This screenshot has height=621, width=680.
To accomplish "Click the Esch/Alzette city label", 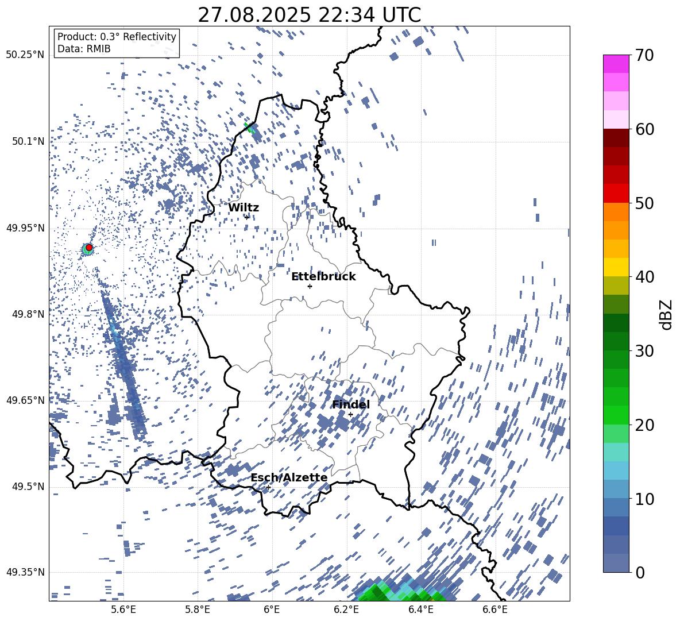I will point(289,477).
